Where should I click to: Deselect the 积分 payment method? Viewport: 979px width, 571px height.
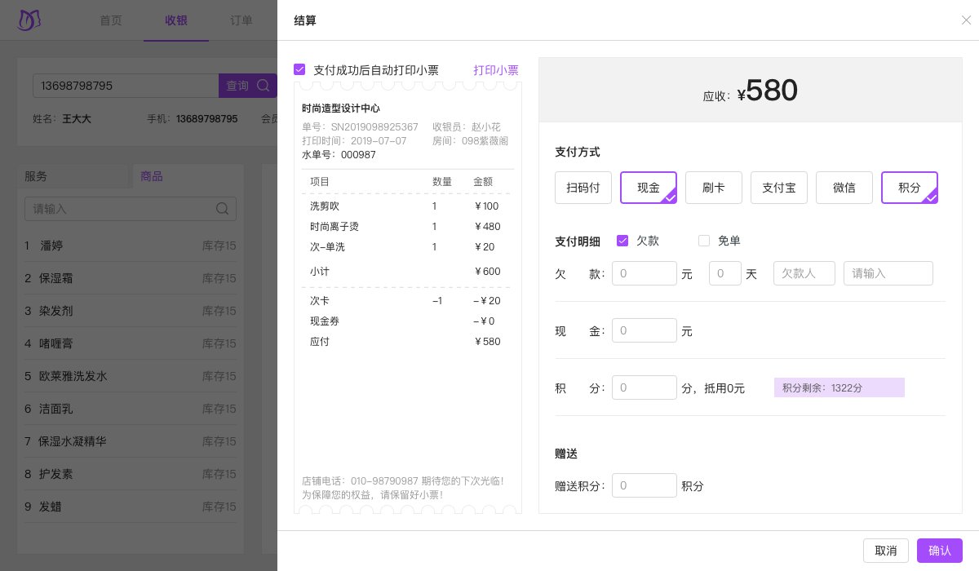910,188
